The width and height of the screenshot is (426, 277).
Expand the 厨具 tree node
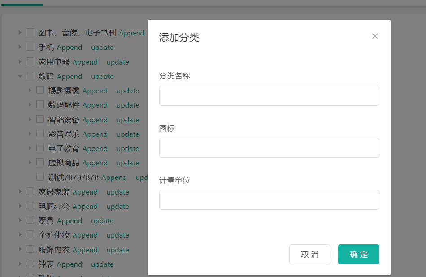20,221
